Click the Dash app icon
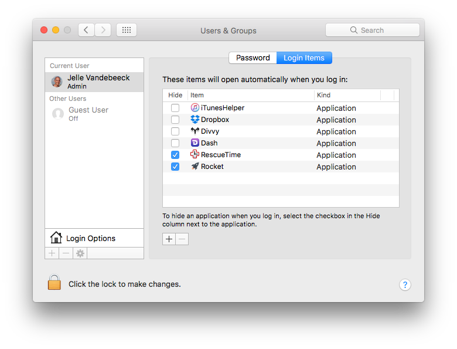Viewport: 457px width, 349px height. pyautogui.click(x=195, y=143)
